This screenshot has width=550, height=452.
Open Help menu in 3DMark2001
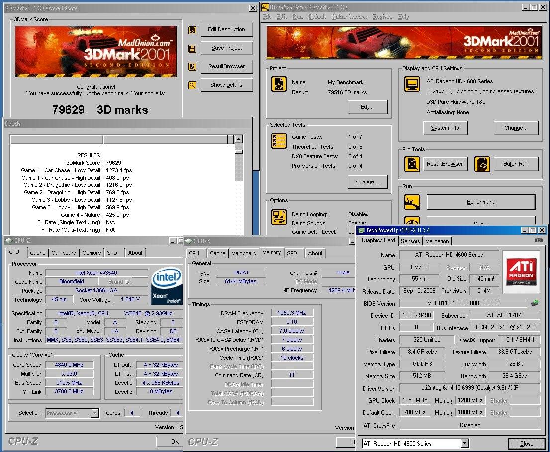403,17
